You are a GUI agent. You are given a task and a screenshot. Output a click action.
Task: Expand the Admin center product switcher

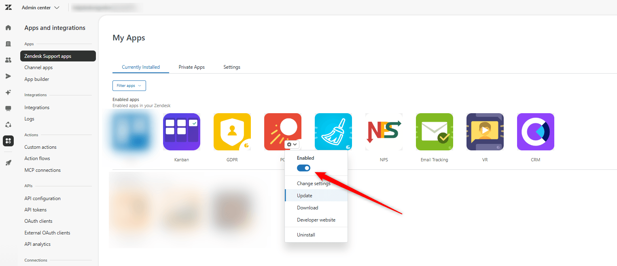[40, 8]
